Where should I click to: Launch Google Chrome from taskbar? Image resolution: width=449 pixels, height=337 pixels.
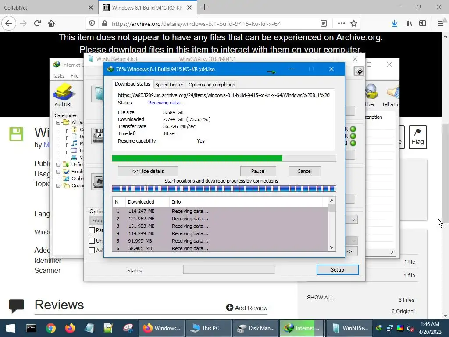point(51,328)
